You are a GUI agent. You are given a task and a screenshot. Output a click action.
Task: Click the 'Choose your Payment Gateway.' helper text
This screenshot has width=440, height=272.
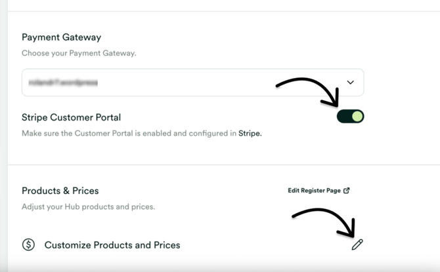tap(79, 53)
